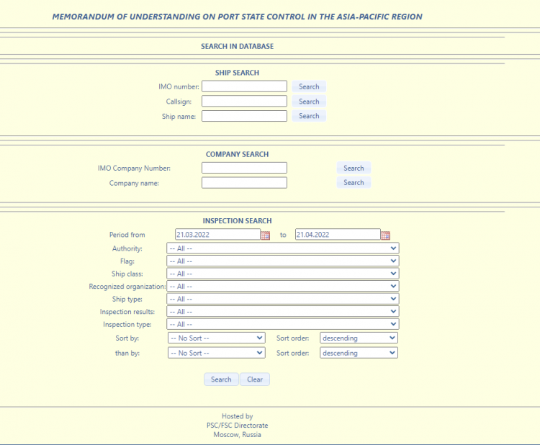Image resolution: width=540 pixels, height=445 pixels.
Task: Search by Ship name
Action: pos(309,116)
